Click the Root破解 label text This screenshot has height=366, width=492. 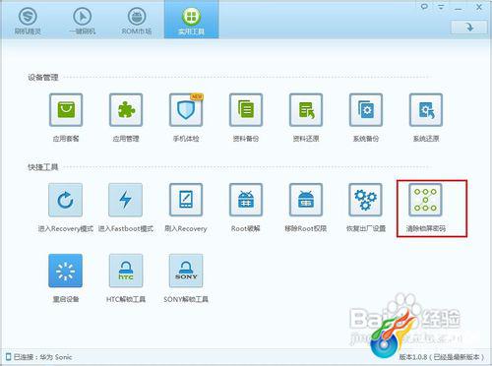tap(246, 228)
